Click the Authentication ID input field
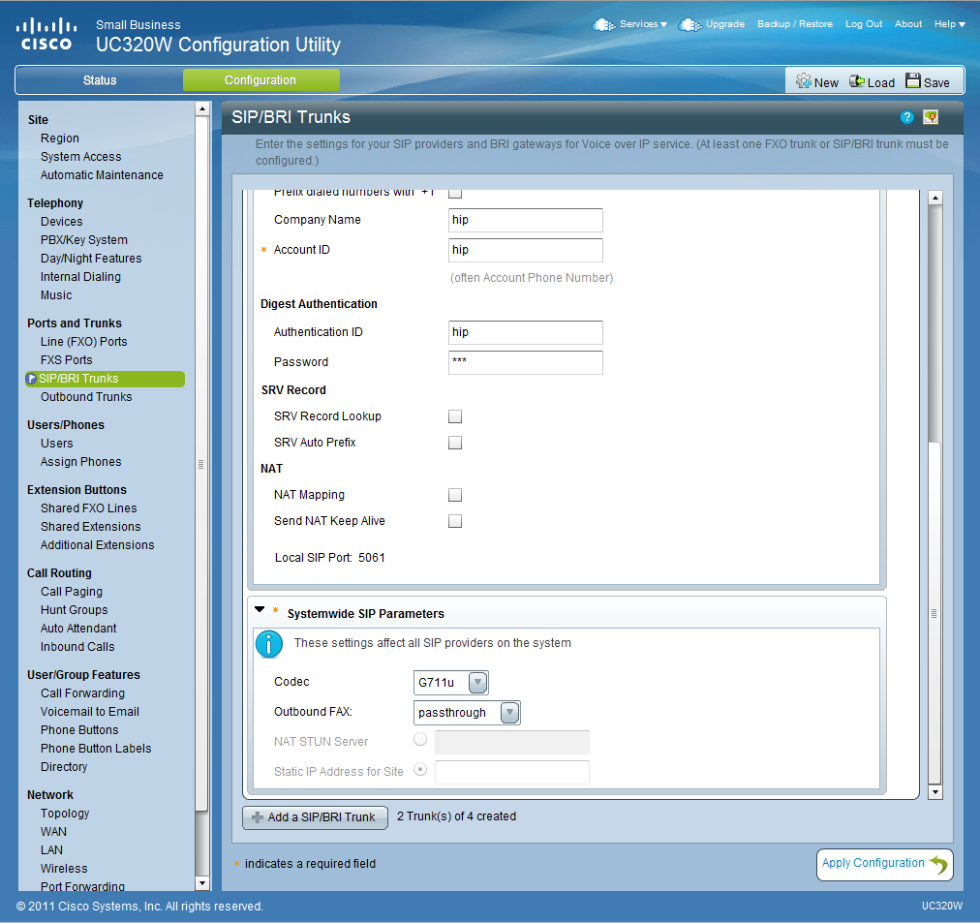 [x=526, y=332]
